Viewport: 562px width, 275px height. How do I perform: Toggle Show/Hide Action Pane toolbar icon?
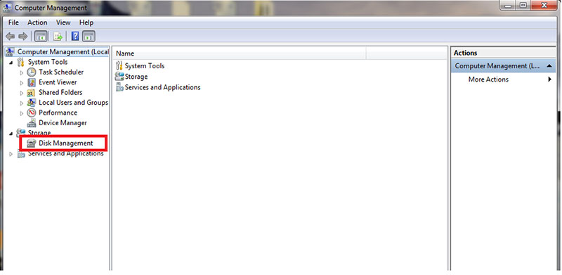pos(89,37)
